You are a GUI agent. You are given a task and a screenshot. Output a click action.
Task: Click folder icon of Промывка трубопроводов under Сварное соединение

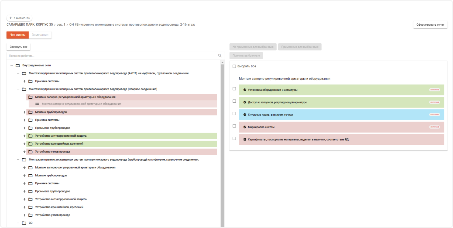click(30, 128)
